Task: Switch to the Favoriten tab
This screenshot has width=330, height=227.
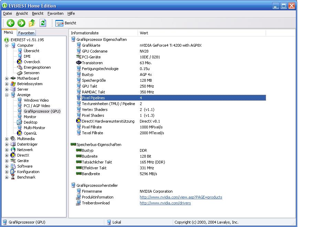Action: (26, 33)
